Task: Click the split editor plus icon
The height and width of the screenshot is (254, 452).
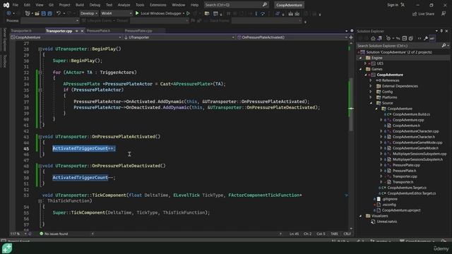Action: [351, 37]
